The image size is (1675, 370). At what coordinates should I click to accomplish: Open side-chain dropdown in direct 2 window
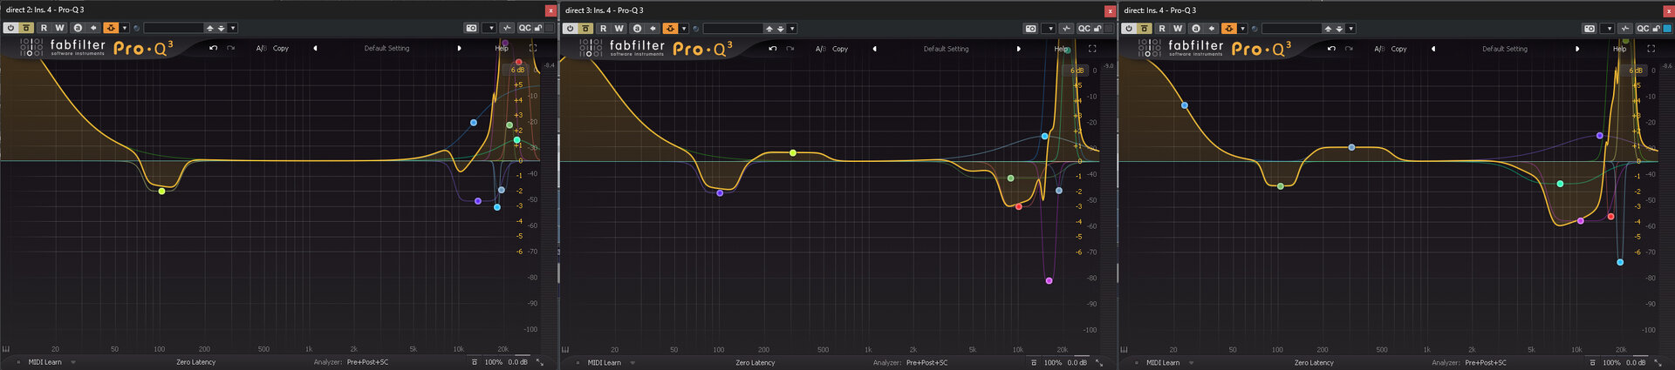pos(125,28)
